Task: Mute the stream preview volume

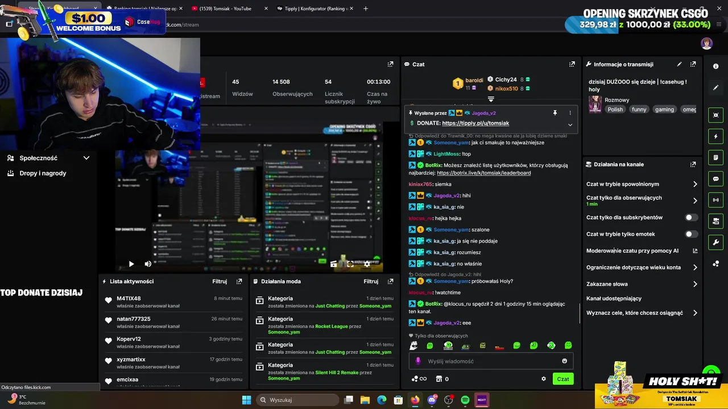Action: pos(148,264)
